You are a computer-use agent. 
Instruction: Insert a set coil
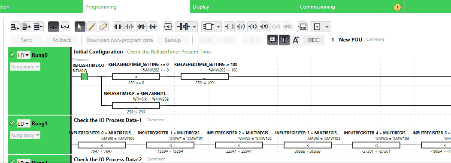(x=252, y=27)
